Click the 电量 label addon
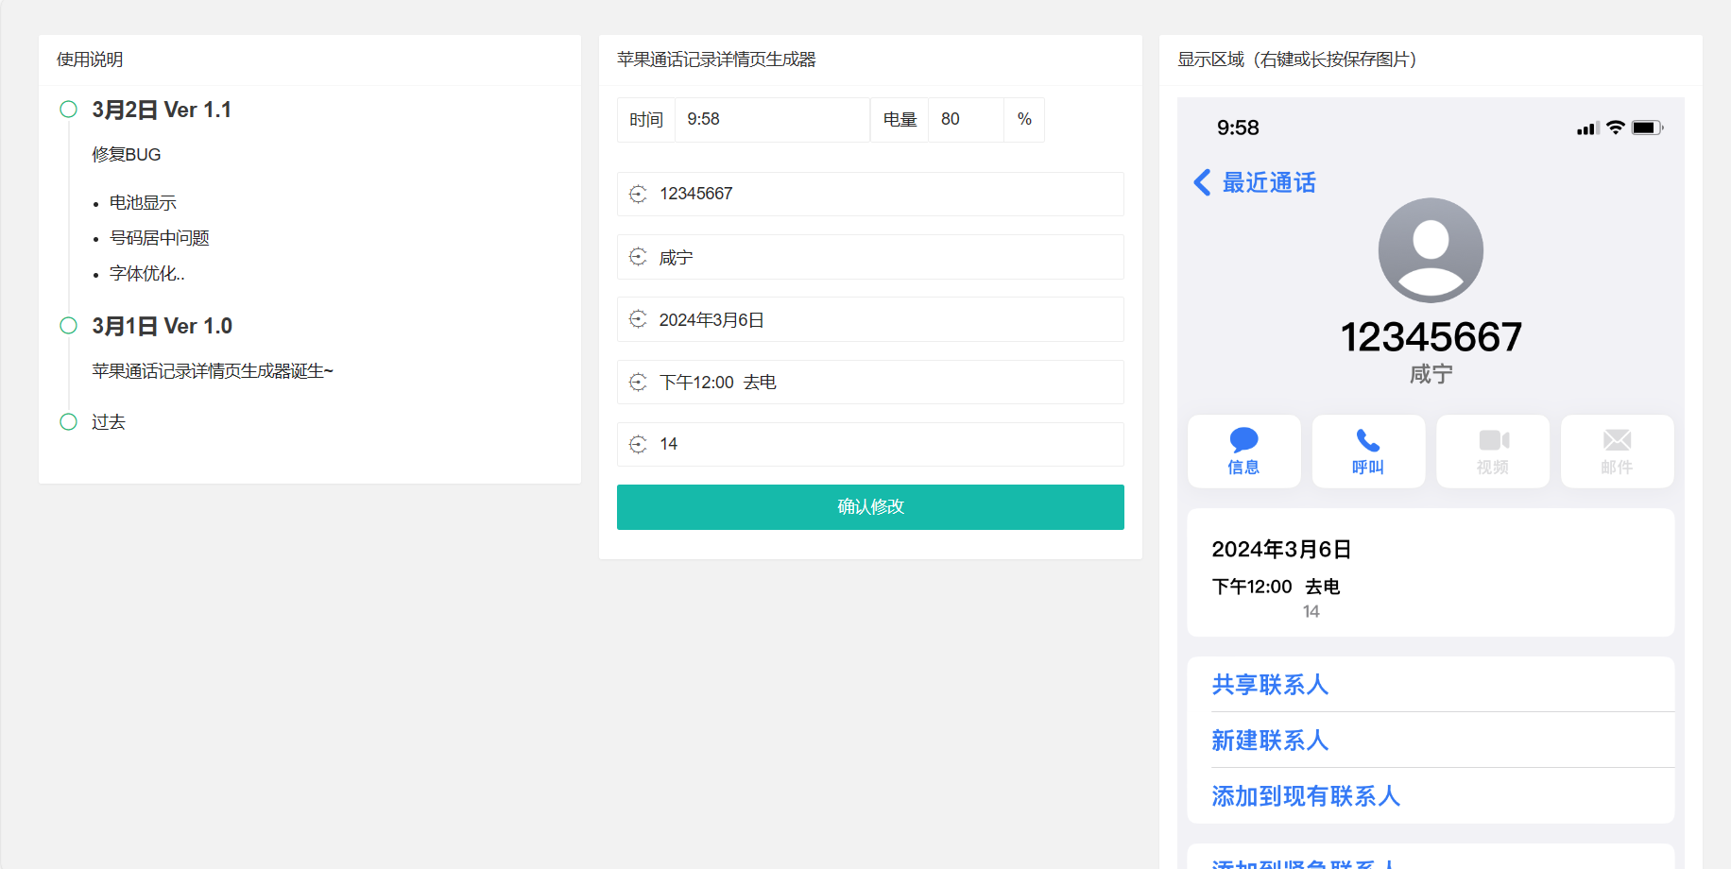 click(900, 120)
